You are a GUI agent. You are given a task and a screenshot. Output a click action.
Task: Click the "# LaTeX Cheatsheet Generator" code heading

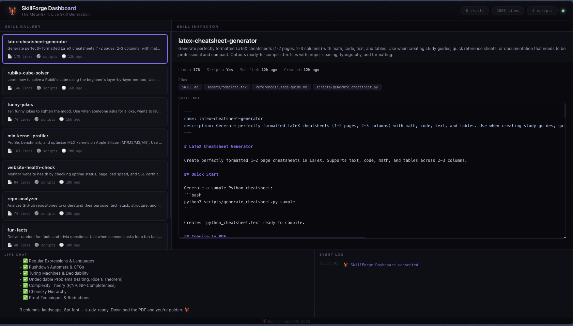tap(218, 147)
